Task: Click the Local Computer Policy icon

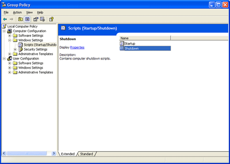Action: [4, 27]
